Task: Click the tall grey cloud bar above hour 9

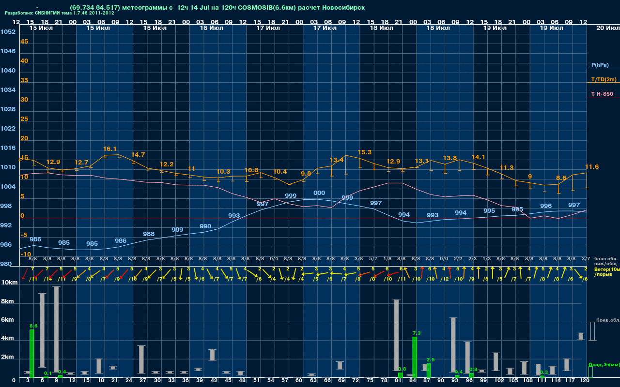Action: tap(56, 330)
